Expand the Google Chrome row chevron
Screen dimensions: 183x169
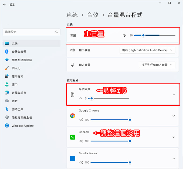click(174, 116)
